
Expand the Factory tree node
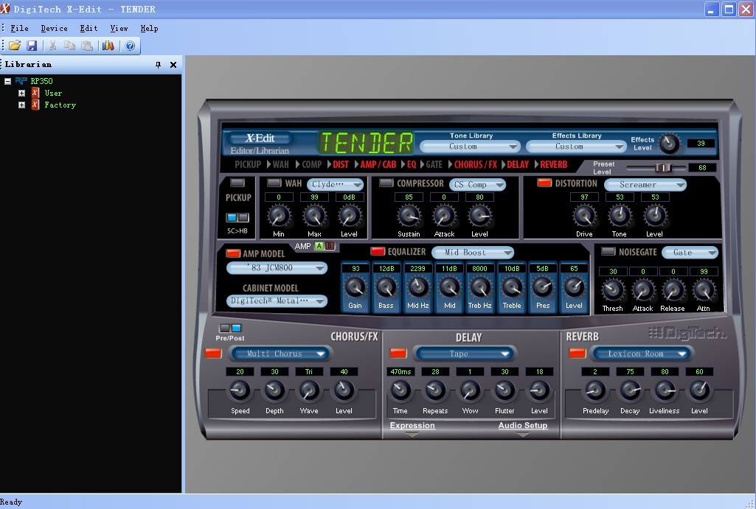21,105
